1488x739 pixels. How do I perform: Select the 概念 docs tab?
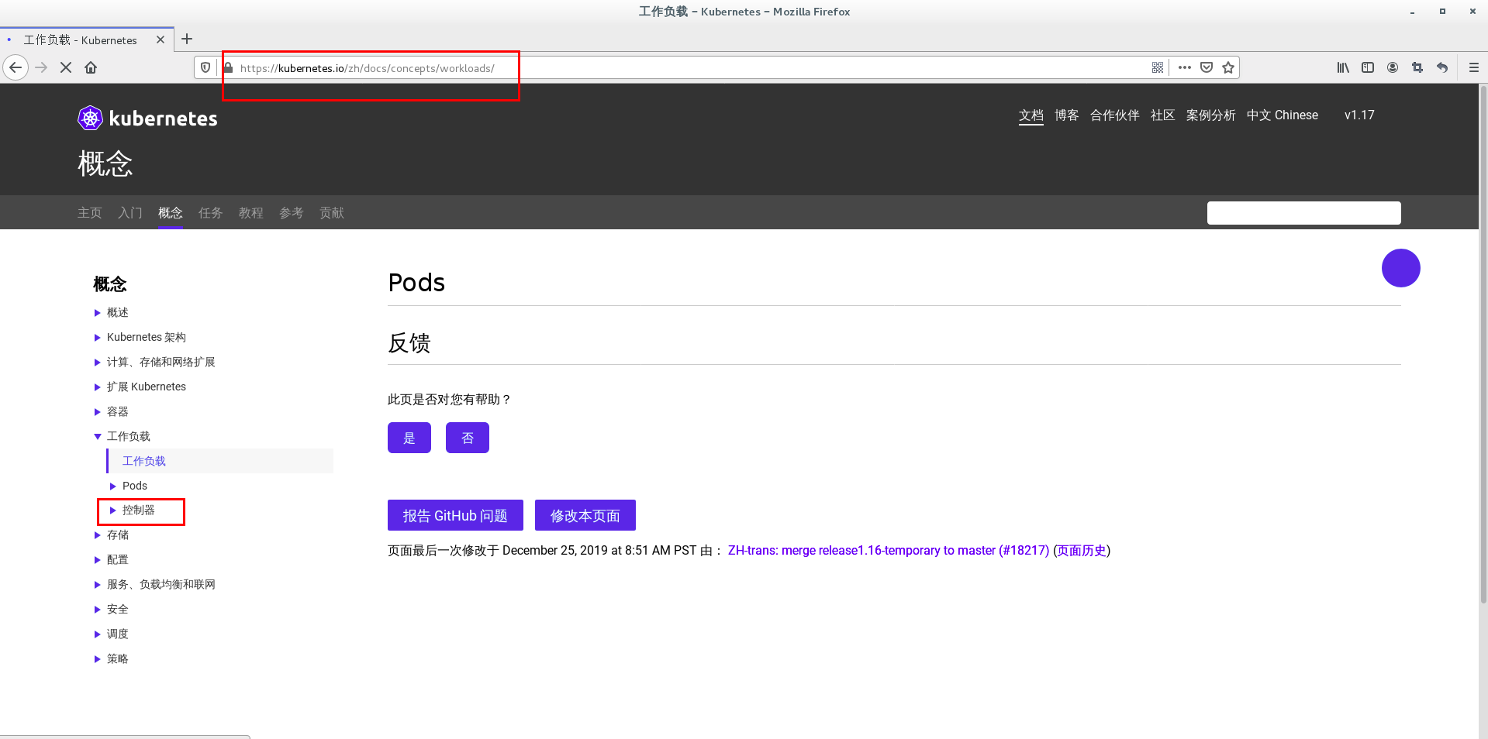(171, 212)
